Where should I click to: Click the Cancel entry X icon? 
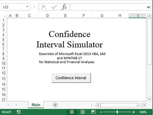[x=44, y=7]
